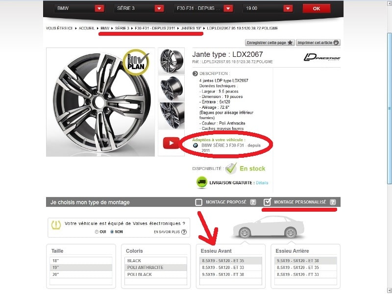Open help for MONTAGE PERSONNALISÉ

(x=333, y=202)
